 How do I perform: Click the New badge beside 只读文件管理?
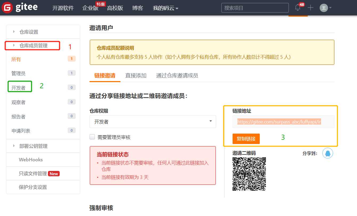(54, 174)
